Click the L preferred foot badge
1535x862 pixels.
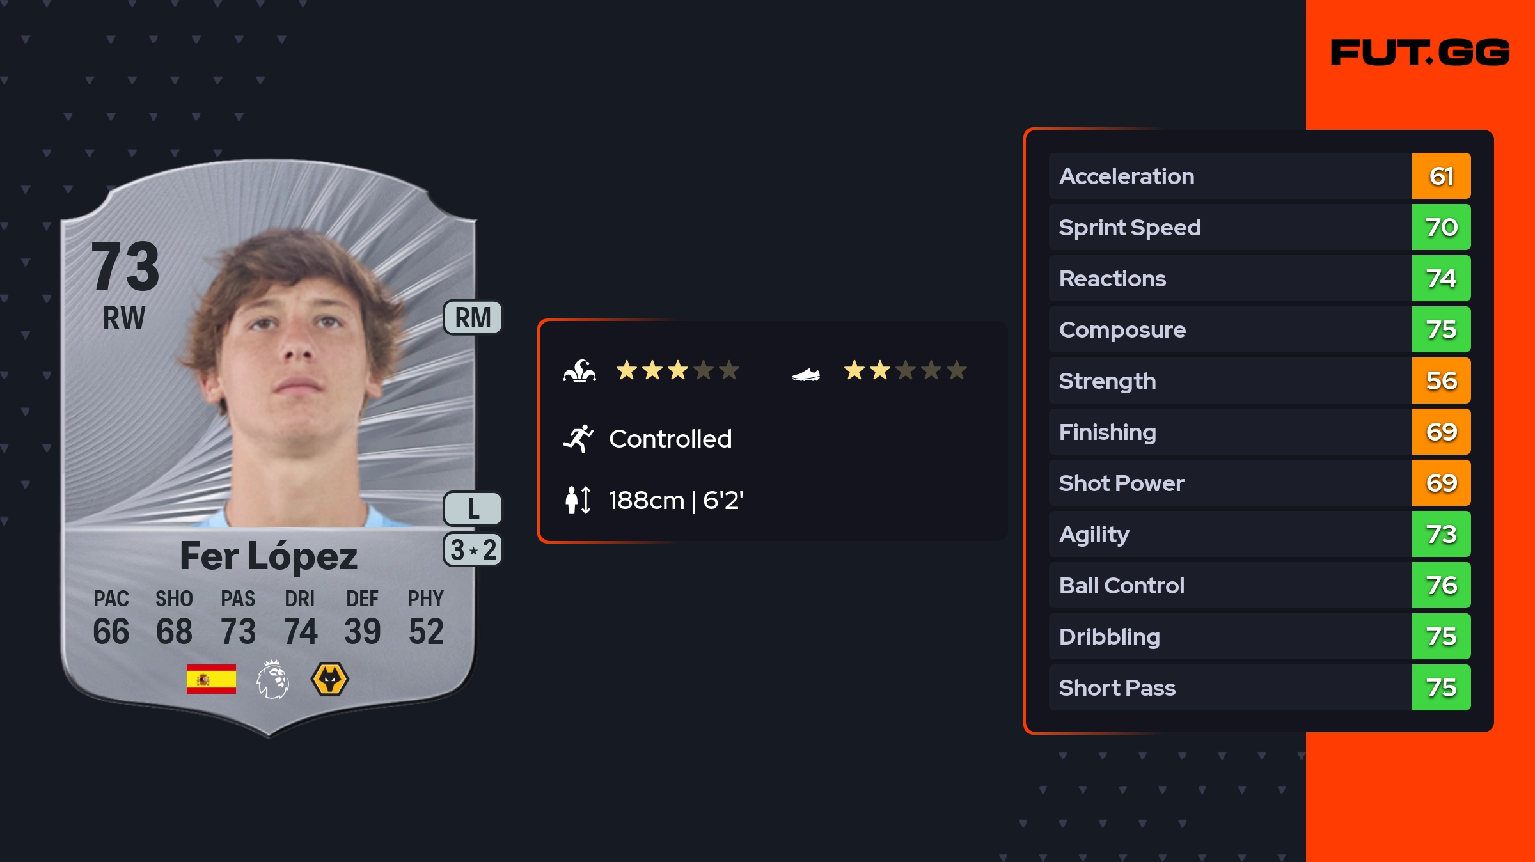pyautogui.click(x=473, y=509)
